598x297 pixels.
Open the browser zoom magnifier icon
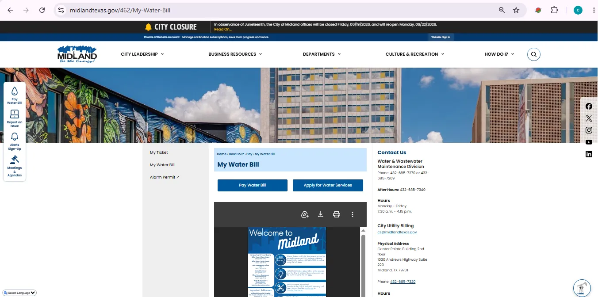(502, 10)
